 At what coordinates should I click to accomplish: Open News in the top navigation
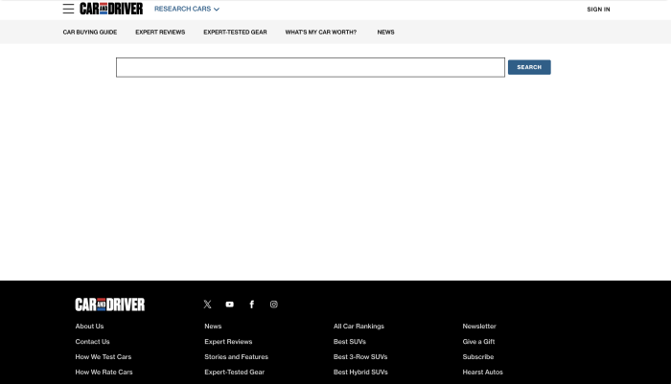click(x=385, y=32)
